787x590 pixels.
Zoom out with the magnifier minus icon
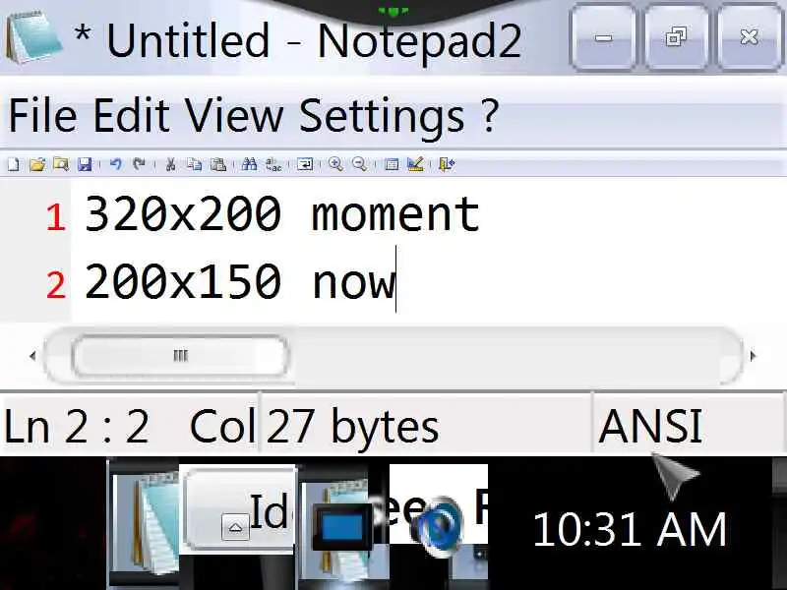click(x=359, y=164)
